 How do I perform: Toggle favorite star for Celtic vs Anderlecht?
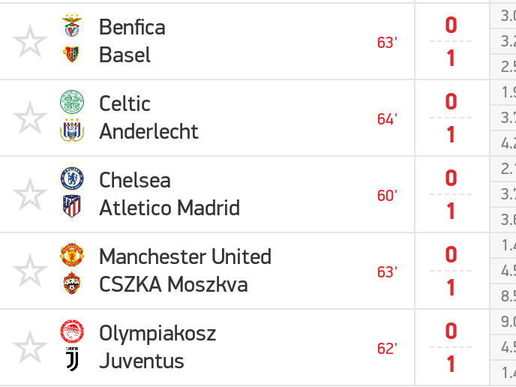[x=30, y=118]
